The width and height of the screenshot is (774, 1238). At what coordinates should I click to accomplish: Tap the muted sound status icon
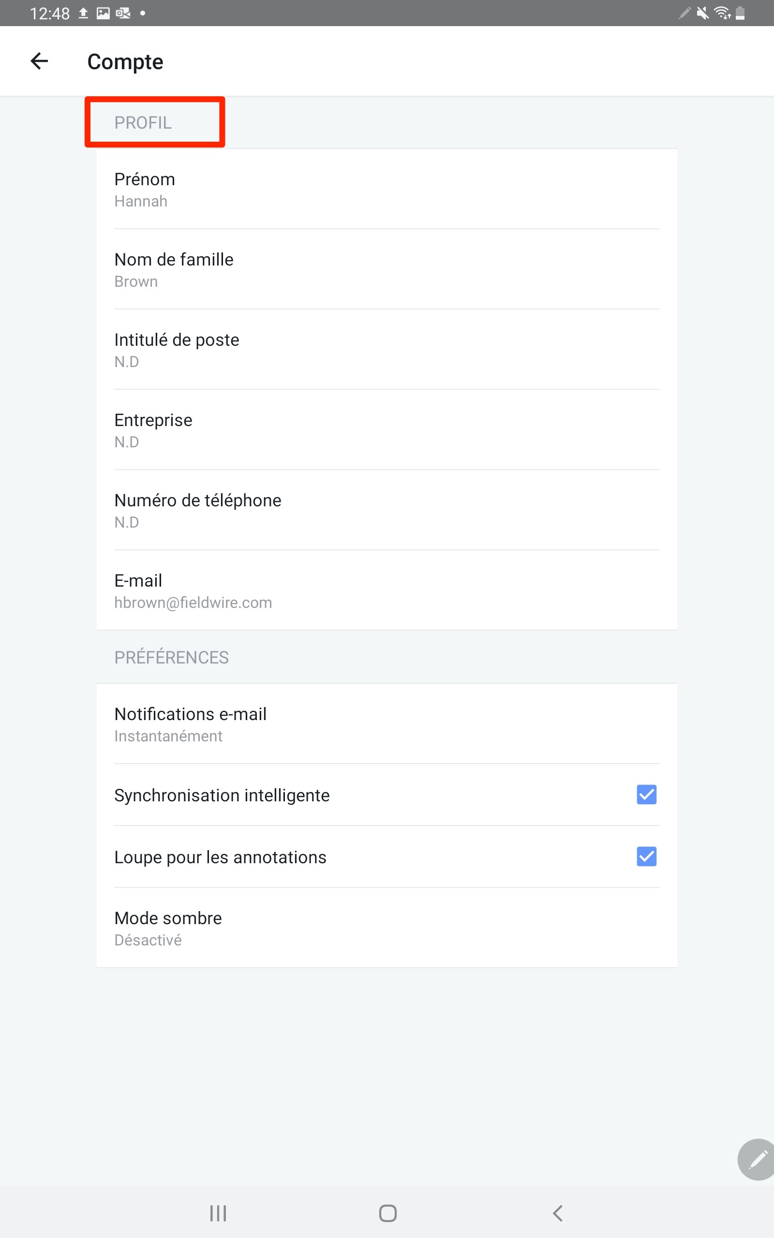(x=703, y=13)
